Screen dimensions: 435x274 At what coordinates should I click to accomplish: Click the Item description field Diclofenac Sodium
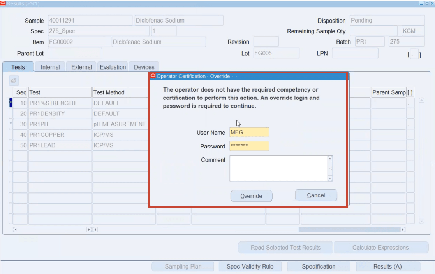tap(159, 42)
